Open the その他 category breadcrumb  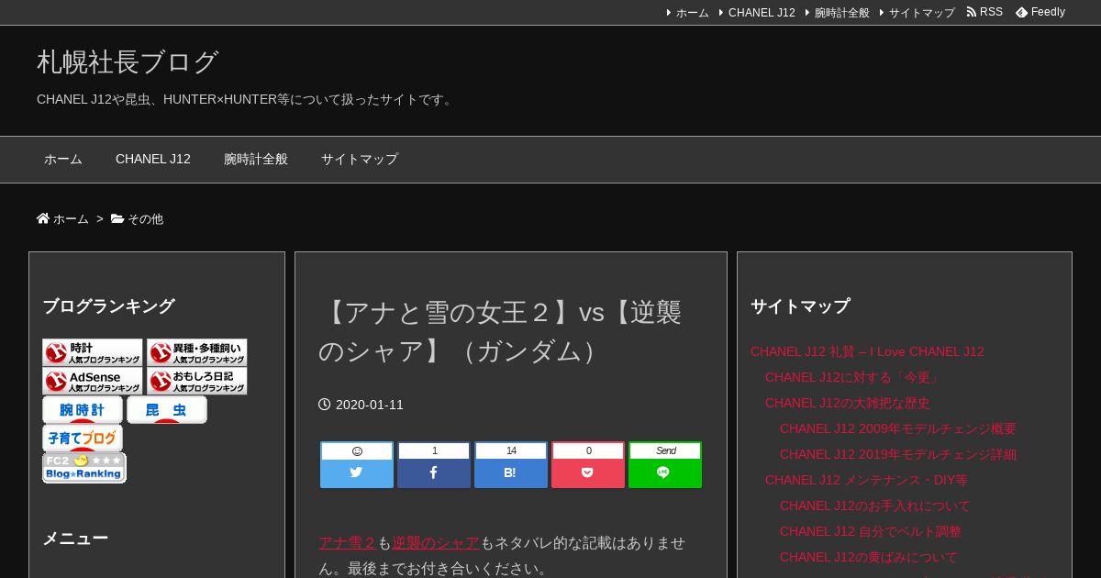pyautogui.click(x=145, y=219)
